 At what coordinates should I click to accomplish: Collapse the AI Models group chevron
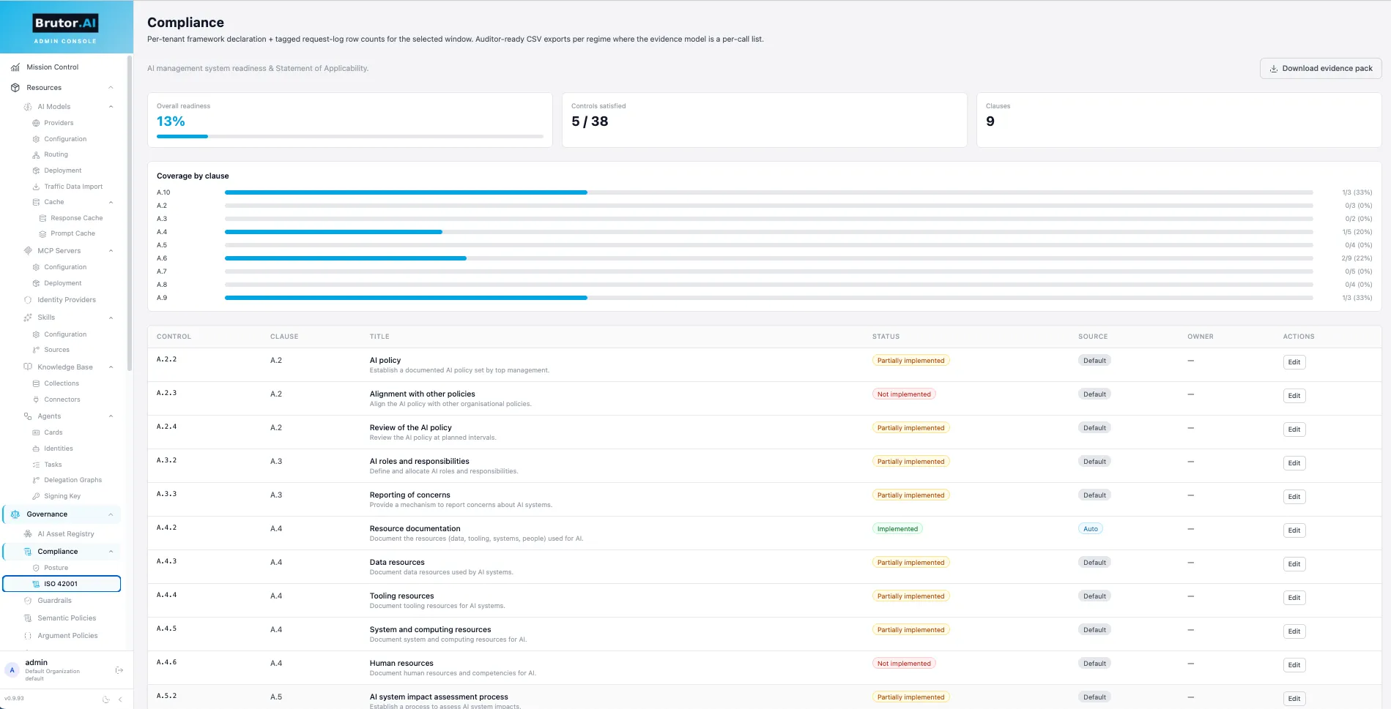[x=111, y=107]
